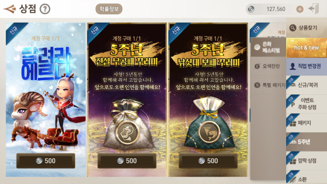Click the 은화 페스티벌 coin icon
The image size is (327, 184).
pos(257,47)
